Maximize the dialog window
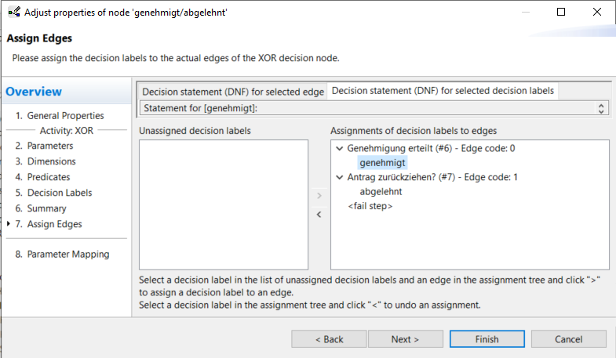 pyautogui.click(x=561, y=13)
